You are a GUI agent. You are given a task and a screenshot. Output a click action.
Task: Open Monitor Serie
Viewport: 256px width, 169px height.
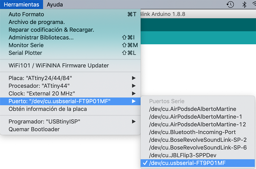(26, 45)
